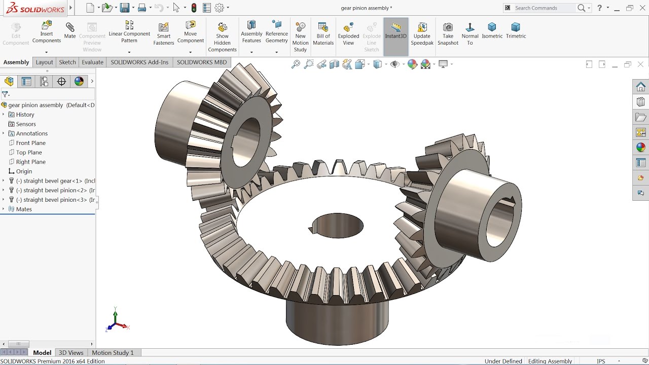Open ConfigurationManager tab icon
The width and height of the screenshot is (649, 365).
[x=44, y=81]
